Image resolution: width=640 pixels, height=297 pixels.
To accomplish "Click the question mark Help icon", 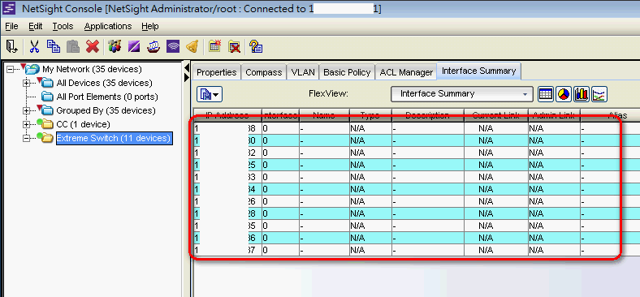I will tap(256, 46).
